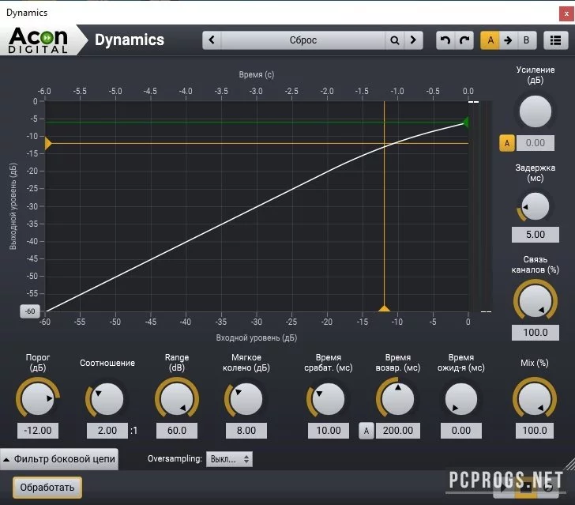This screenshot has height=505, width=575.
Task: Edit the Задержка value 5.00
Action: pos(535,235)
